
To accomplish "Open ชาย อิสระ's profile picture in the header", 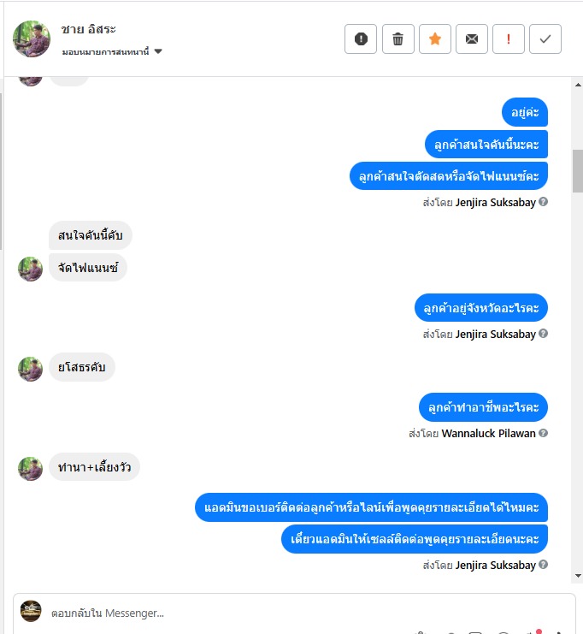I will click(32, 39).
